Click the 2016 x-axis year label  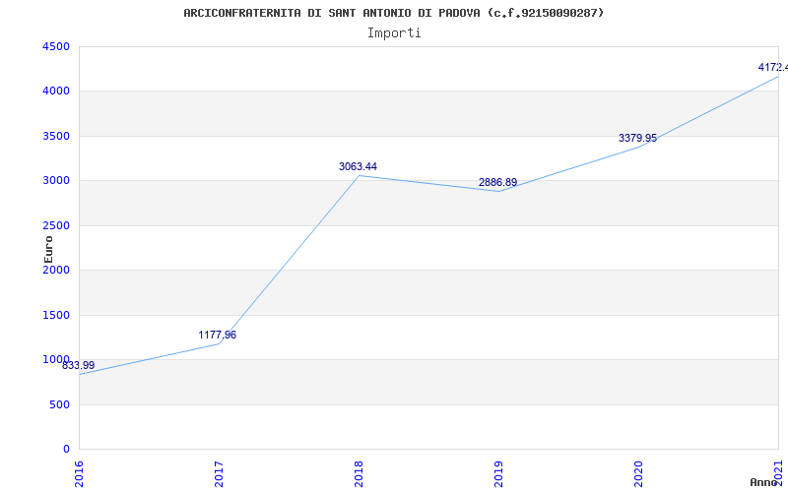(x=79, y=472)
